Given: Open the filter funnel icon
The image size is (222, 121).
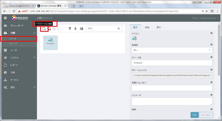Looking at the screenshot, I should 70,29.
